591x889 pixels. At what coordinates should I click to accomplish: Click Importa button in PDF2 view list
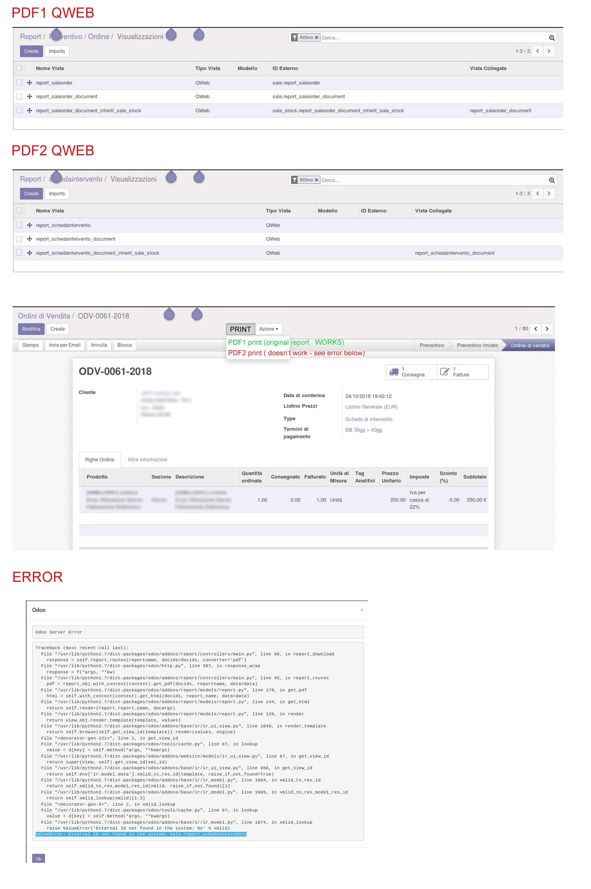coord(57,194)
